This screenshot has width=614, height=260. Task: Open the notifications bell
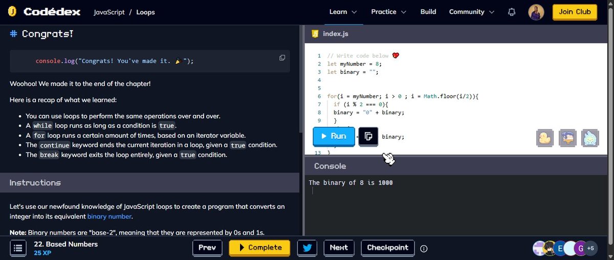[511, 12]
